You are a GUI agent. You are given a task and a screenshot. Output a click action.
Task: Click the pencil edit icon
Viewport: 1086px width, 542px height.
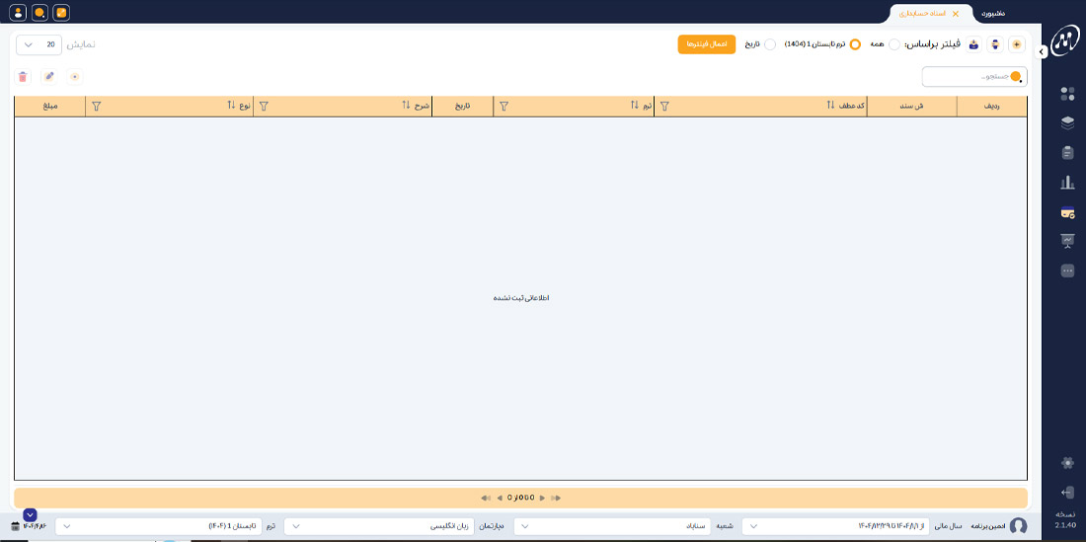pos(49,76)
